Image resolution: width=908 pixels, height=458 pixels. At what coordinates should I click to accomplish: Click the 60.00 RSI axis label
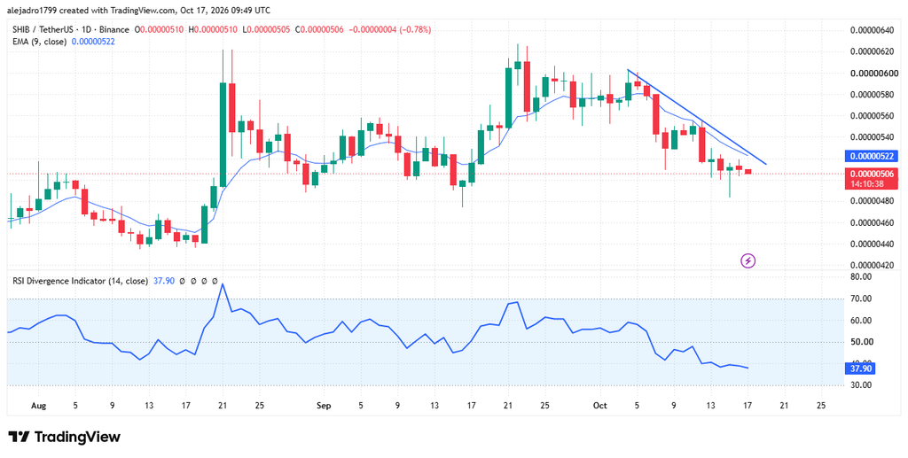859,321
